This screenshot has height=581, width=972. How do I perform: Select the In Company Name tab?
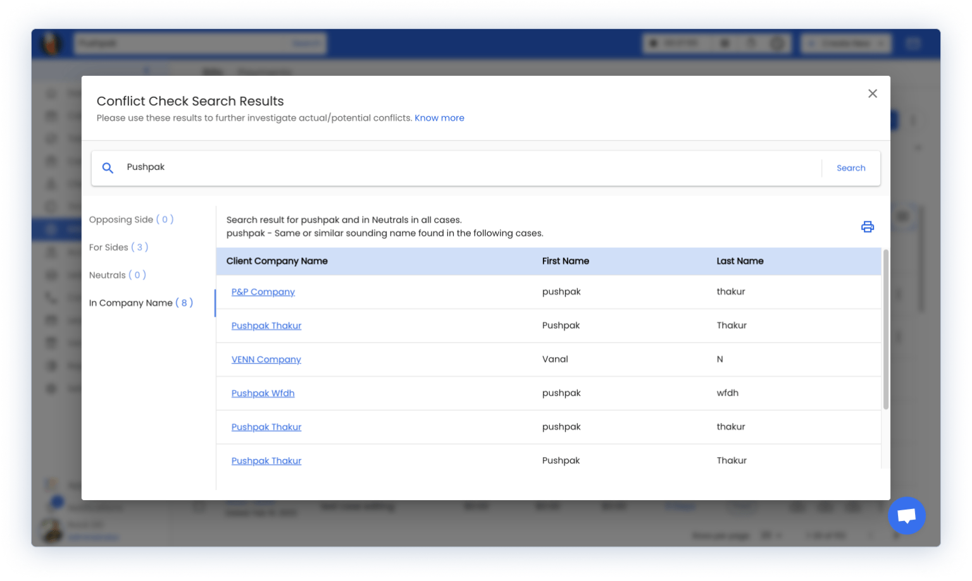coord(140,303)
